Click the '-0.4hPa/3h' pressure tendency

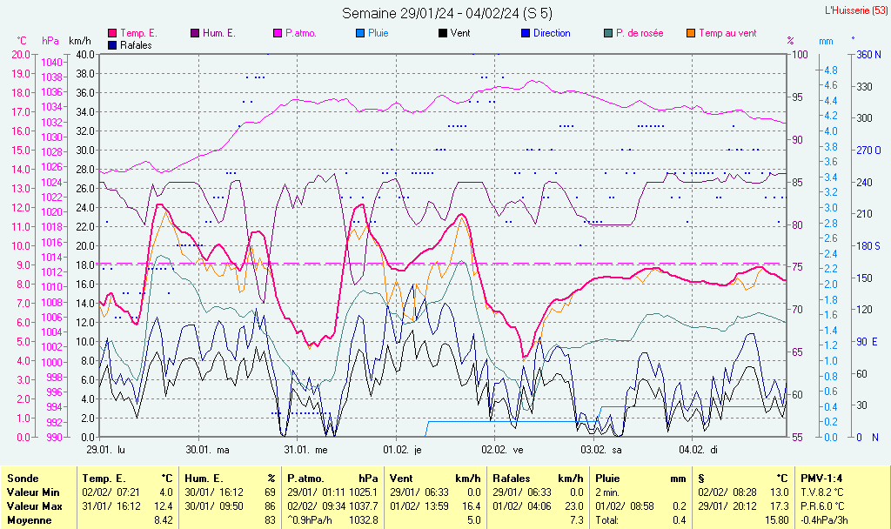pos(824,520)
